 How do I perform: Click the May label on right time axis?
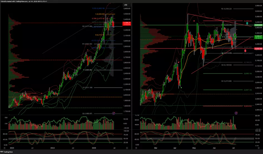193,148
